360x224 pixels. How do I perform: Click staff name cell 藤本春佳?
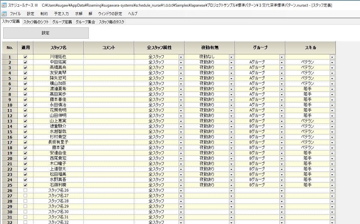58,99
